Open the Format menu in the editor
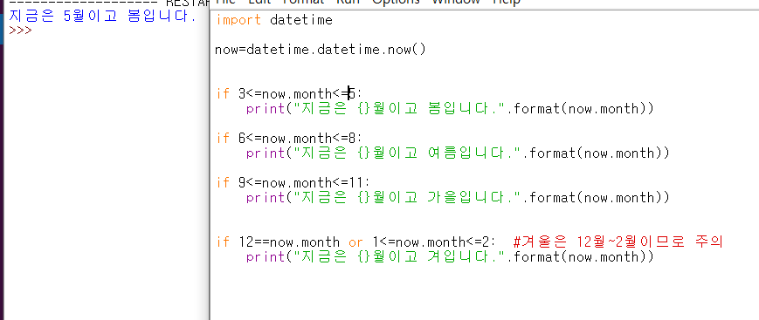This screenshot has height=320, width=759. click(x=303, y=2)
